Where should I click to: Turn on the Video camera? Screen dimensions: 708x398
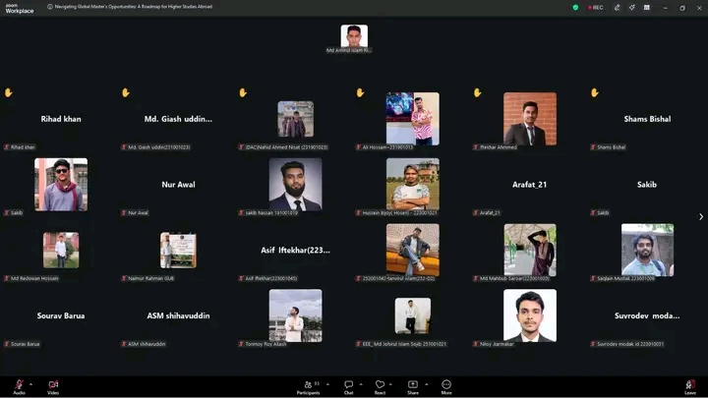point(53,384)
